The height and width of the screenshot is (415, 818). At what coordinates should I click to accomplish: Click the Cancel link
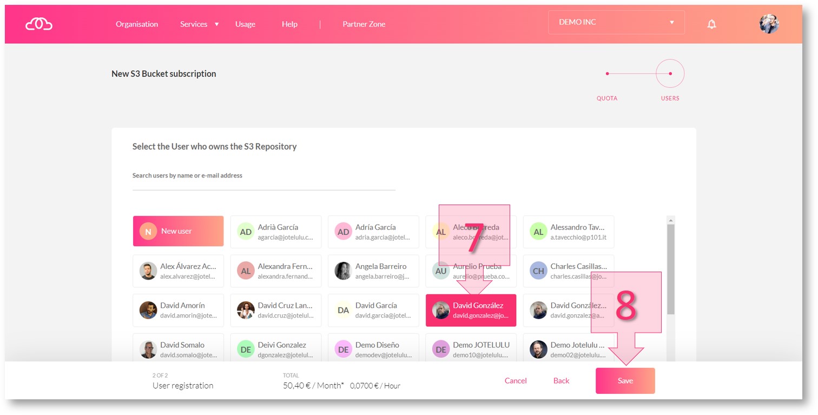click(x=515, y=381)
